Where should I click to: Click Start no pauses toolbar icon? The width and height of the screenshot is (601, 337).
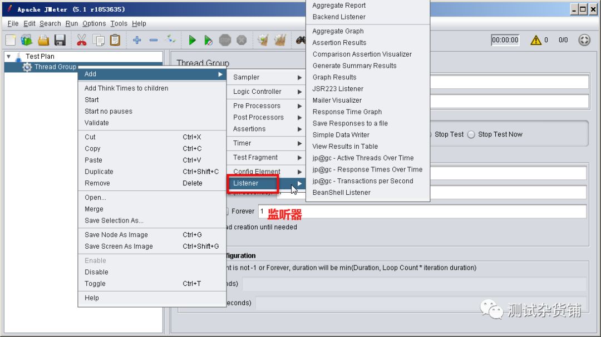(x=208, y=40)
